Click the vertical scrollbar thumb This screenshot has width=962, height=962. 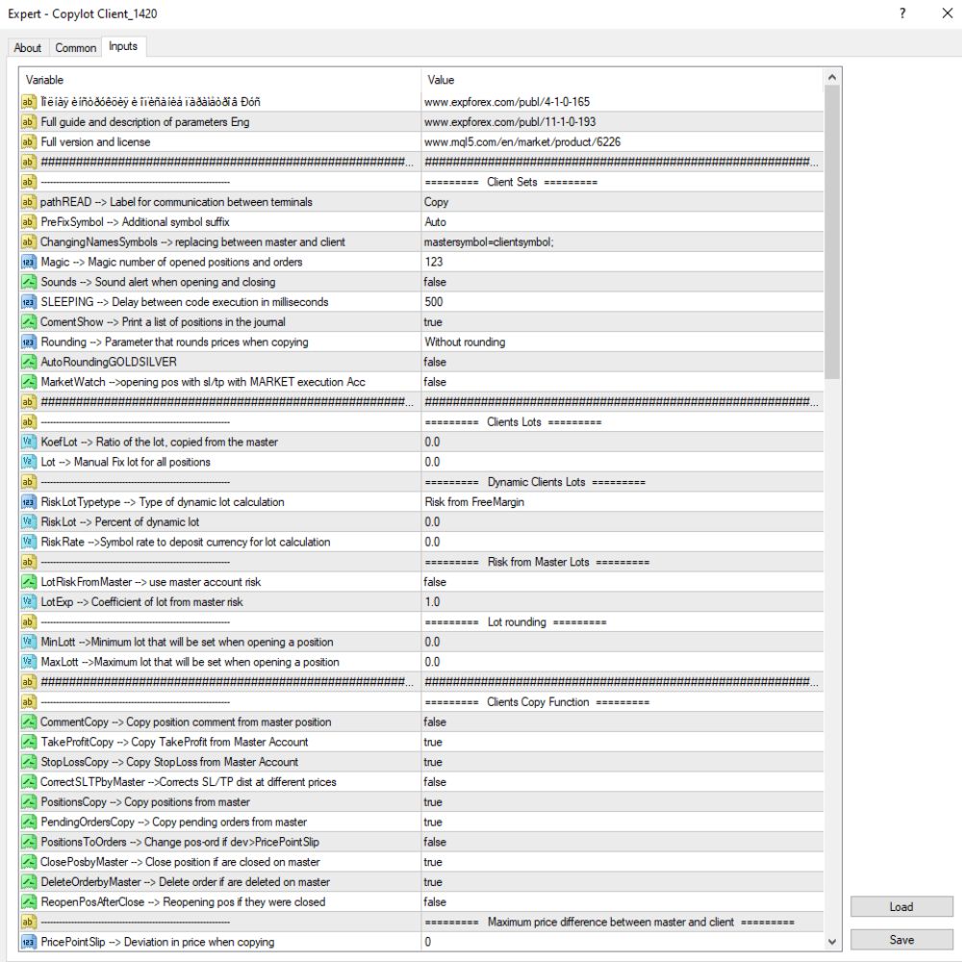coord(832,233)
